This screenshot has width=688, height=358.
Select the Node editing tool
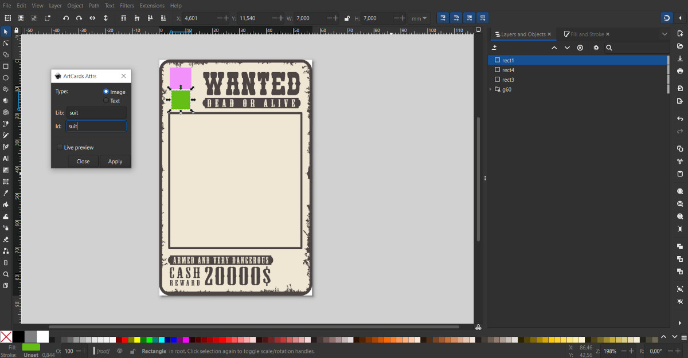point(6,43)
